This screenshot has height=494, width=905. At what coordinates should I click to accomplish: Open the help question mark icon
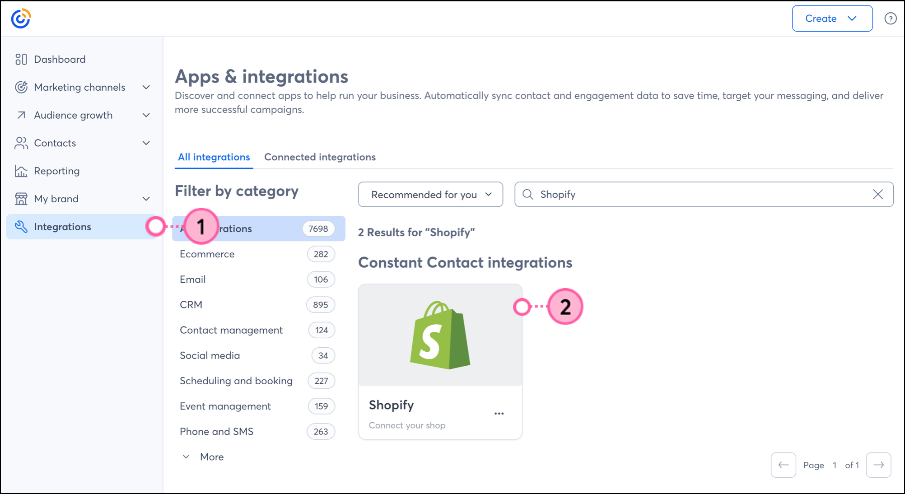click(x=890, y=19)
